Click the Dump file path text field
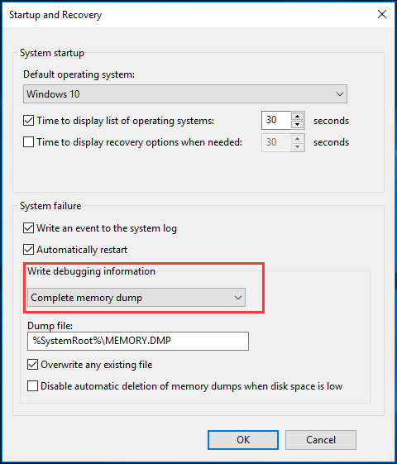Screen dimensions: 397x464 coord(138,341)
